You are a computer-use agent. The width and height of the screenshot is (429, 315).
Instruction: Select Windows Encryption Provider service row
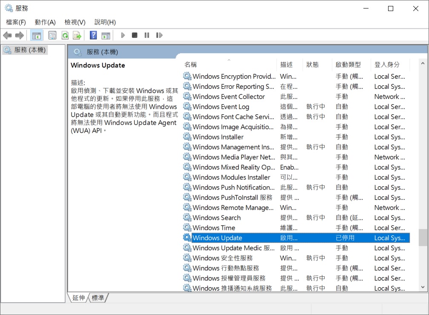click(x=297, y=76)
